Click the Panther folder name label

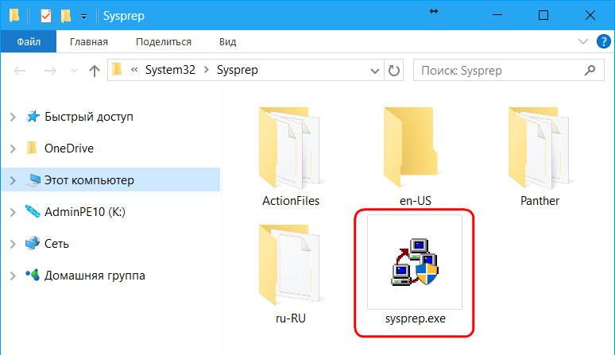[x=540, y=201]
